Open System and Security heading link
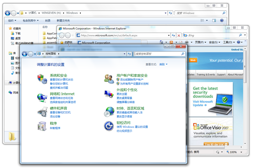The width and height of the screenshot is (253, 168). point(59,76)
